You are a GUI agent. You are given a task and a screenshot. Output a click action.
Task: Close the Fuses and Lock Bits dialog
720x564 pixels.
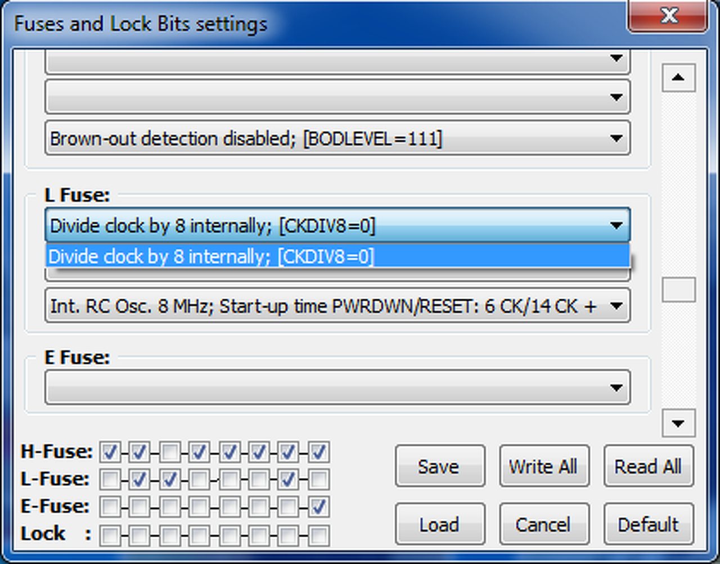[x=668, y=16]
